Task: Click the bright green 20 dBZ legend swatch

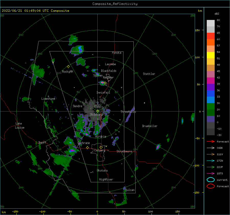Action: 211,106
